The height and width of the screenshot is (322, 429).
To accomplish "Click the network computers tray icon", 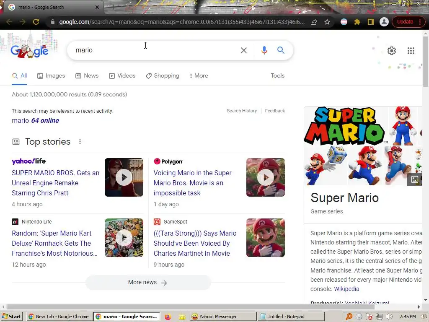I will (379, 317).
